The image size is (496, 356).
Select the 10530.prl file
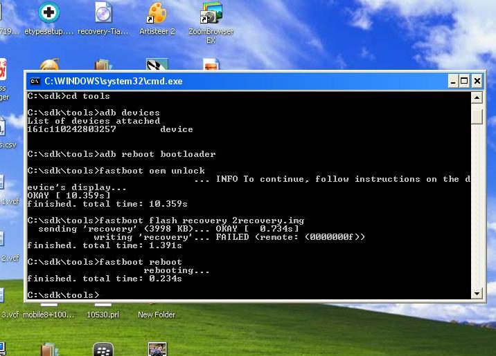(x=103, y=315)
